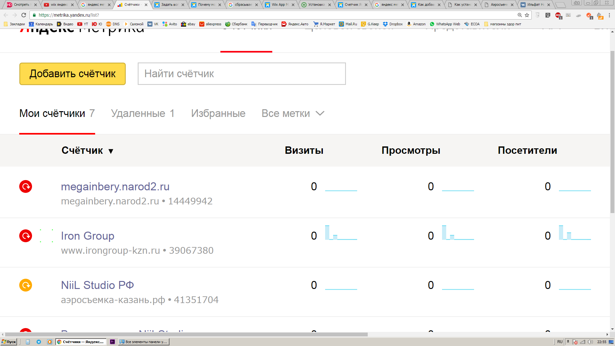Click the Все элементы панели taskbar button
615x346 pixels.
pyautogui.click(x=143, y=342)
